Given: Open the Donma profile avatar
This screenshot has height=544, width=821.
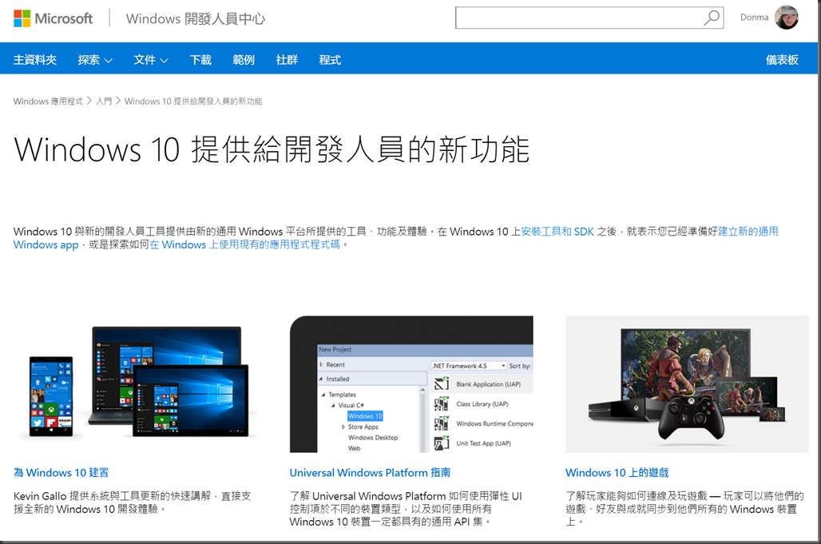Looking at the screenshot, I should click(x=787, y=18).
